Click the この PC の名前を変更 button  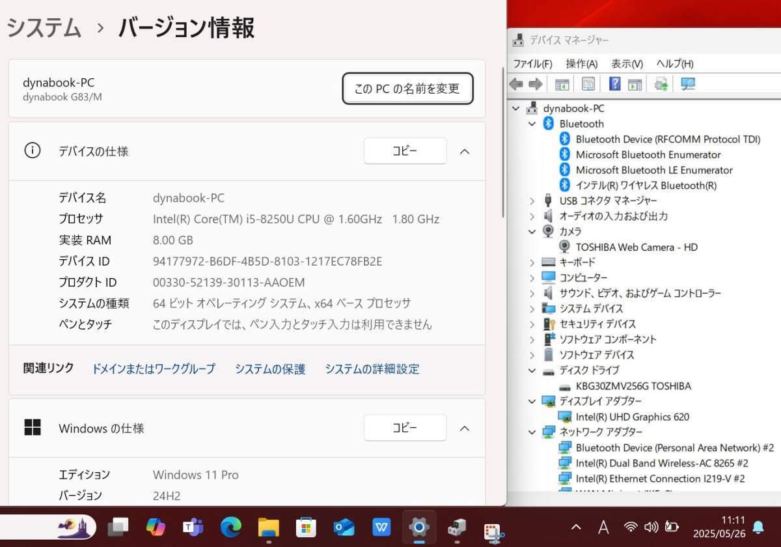click(407, 89)
